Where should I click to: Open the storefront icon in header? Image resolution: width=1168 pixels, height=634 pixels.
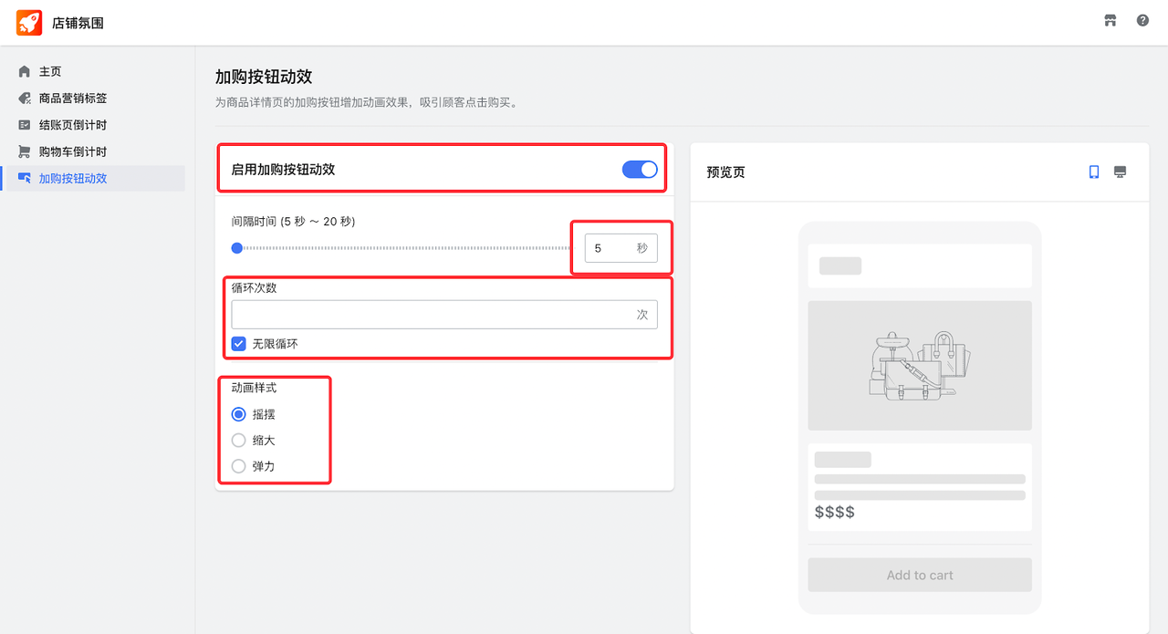(1110, 19)
